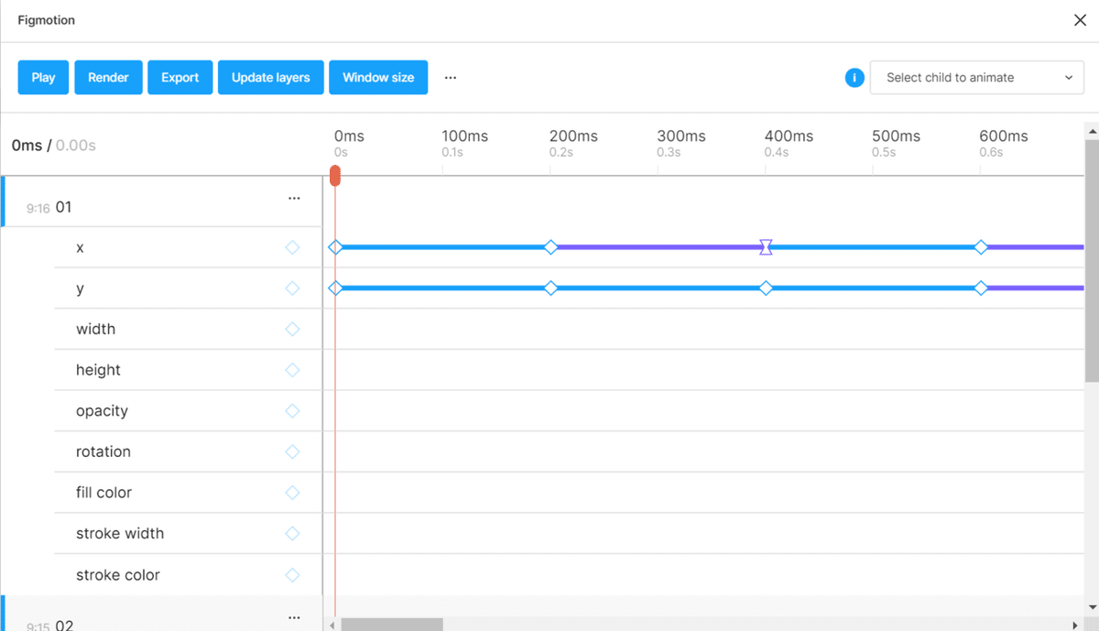Add keyframe diamond for opacity property
The height and width of the screenshot is (631, 1099).
click(292, 411)
